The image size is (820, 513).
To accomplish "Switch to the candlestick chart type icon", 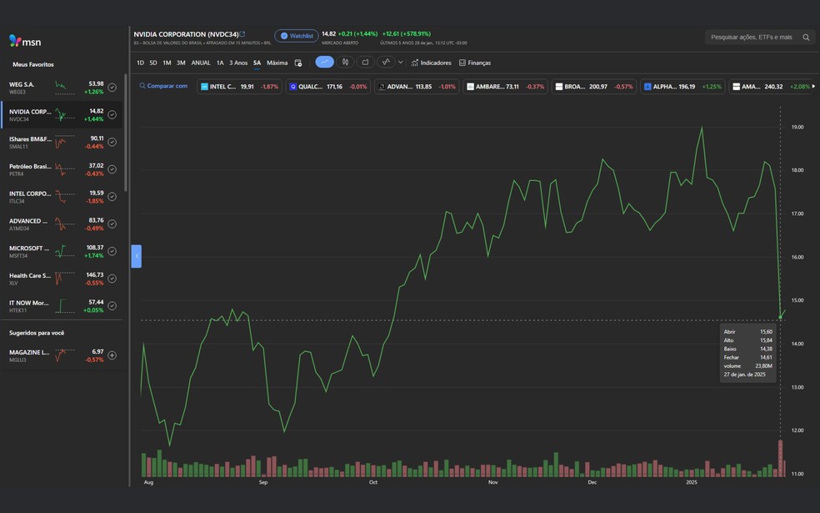I will (345, 62).
